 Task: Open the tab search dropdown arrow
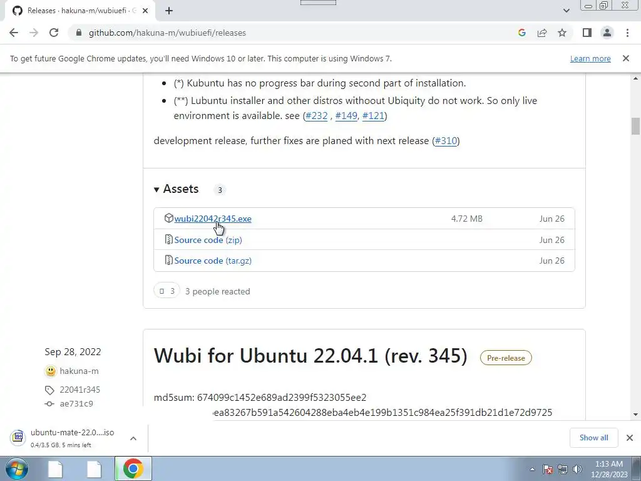(566, 11)
